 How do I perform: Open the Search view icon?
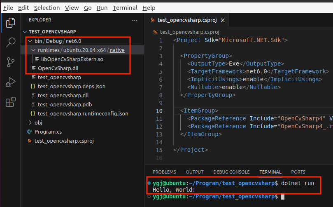(10, 42)
